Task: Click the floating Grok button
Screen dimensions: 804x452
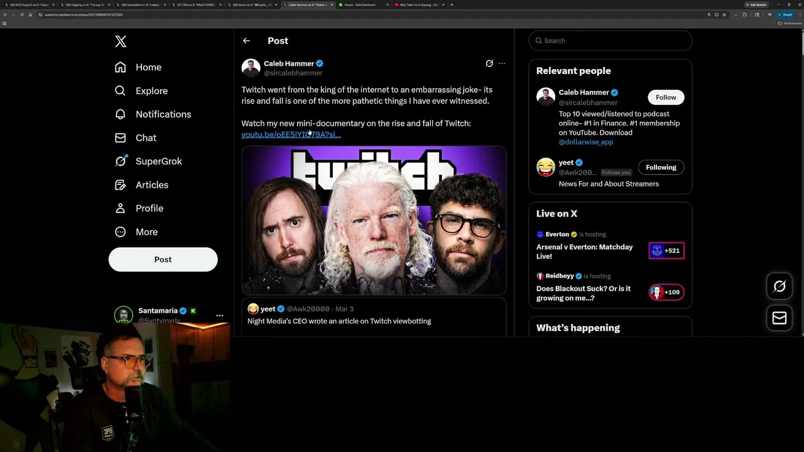Action: point(780,286)
